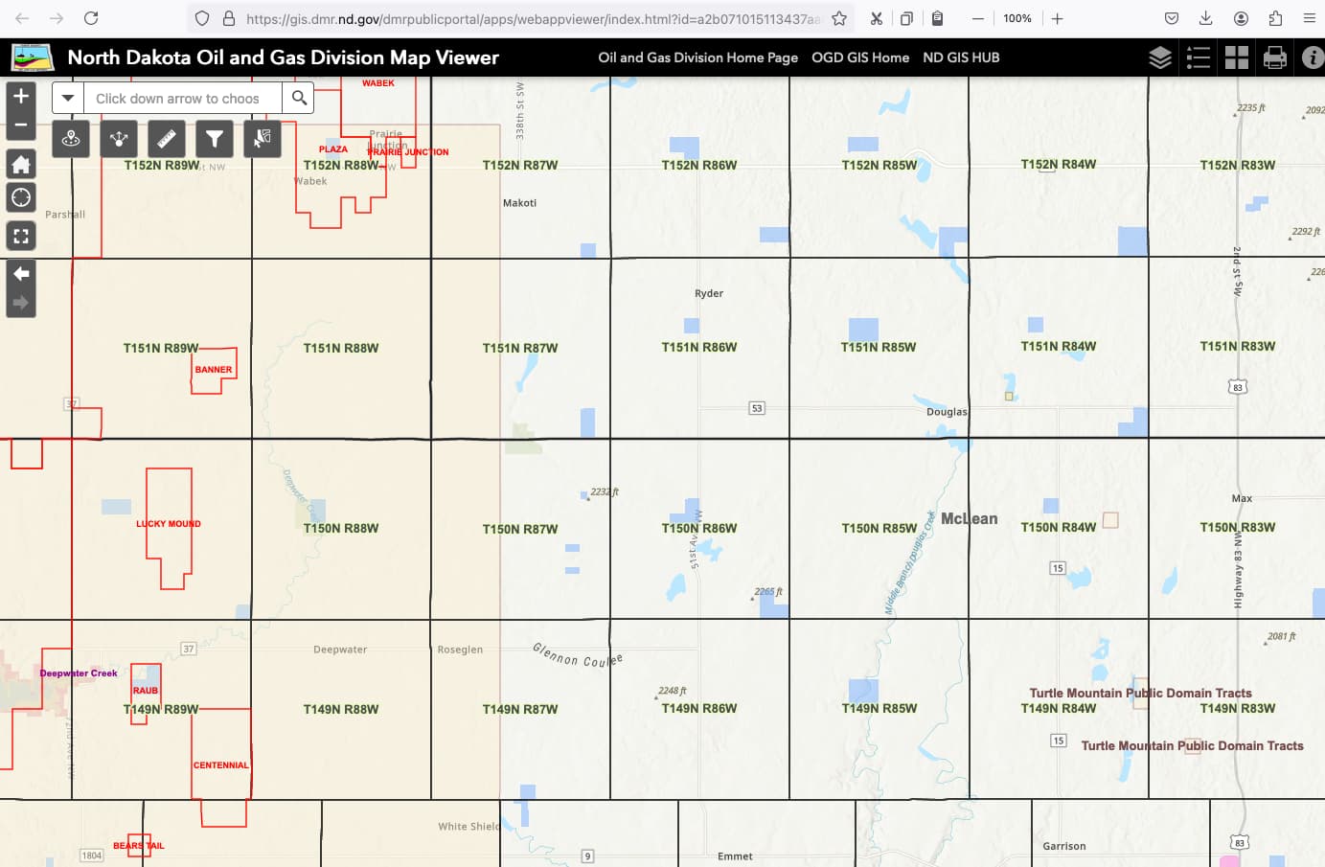Go back in browser history
The height and width of the screenshot is (867, 1325).
click(x=22, y=18)
